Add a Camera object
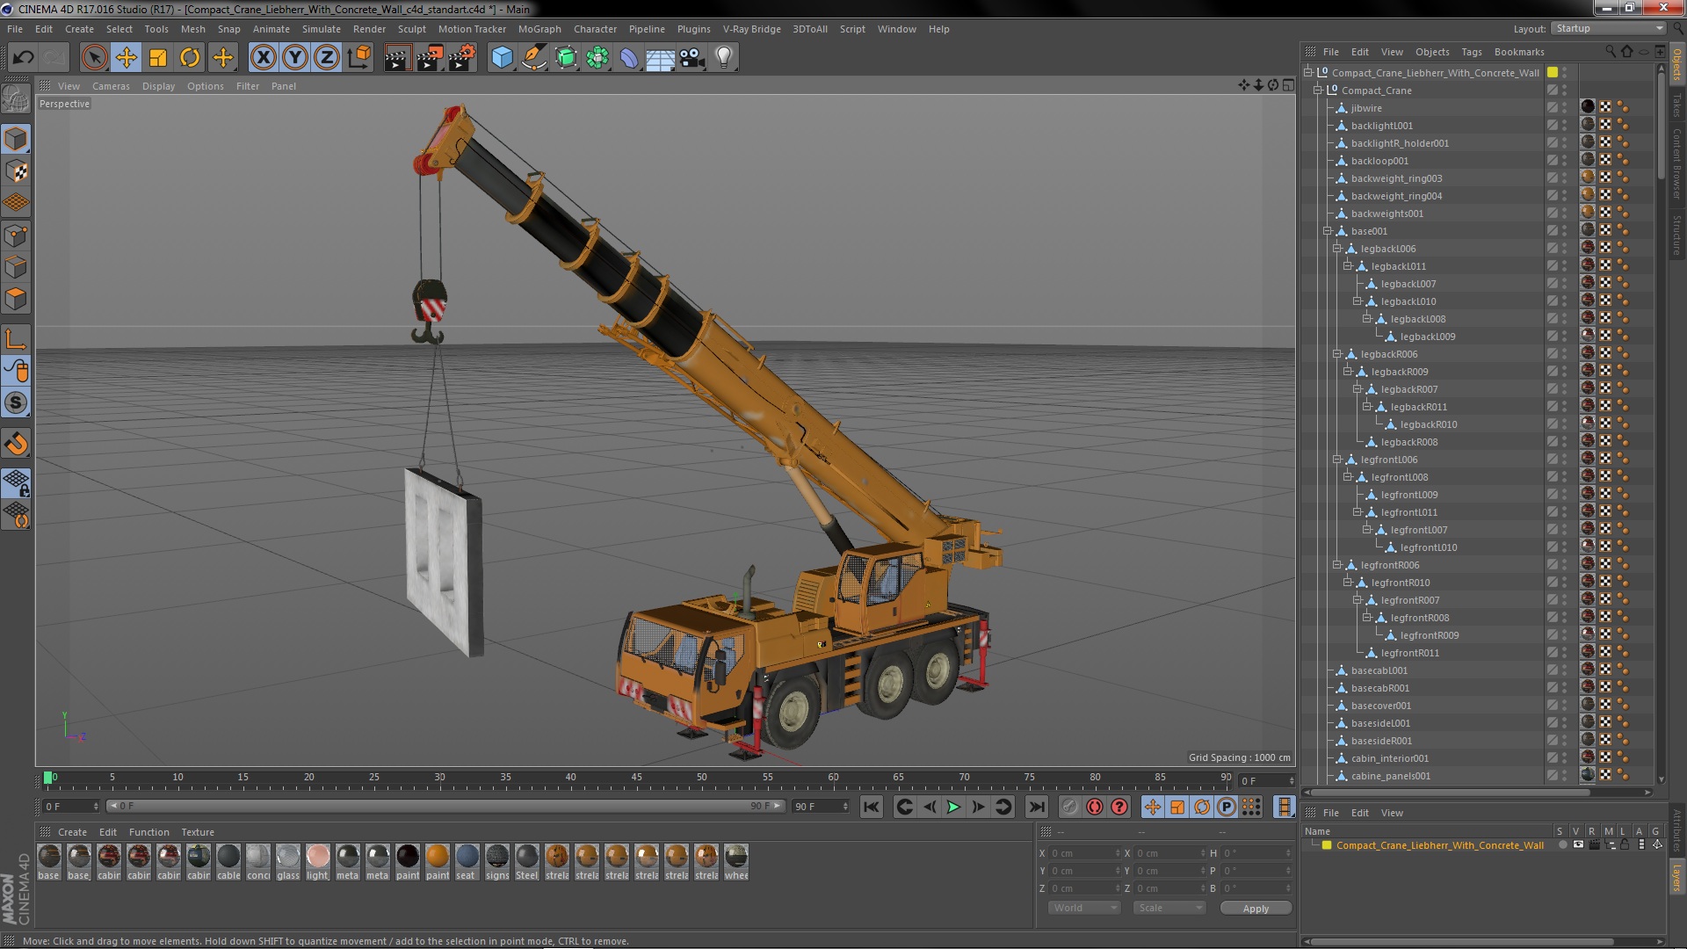The width and height of the screenshot is (1687, 949). pyautogui.click(x=692, y=58)
